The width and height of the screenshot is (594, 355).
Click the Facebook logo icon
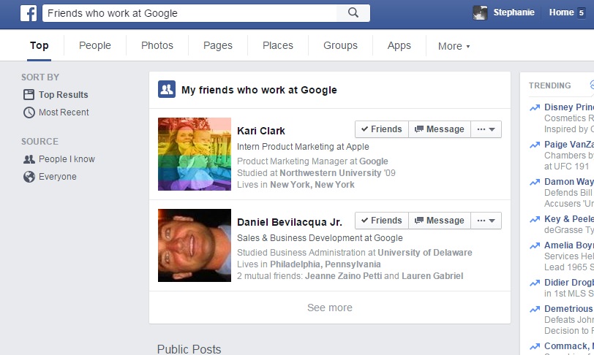(29, 13)
